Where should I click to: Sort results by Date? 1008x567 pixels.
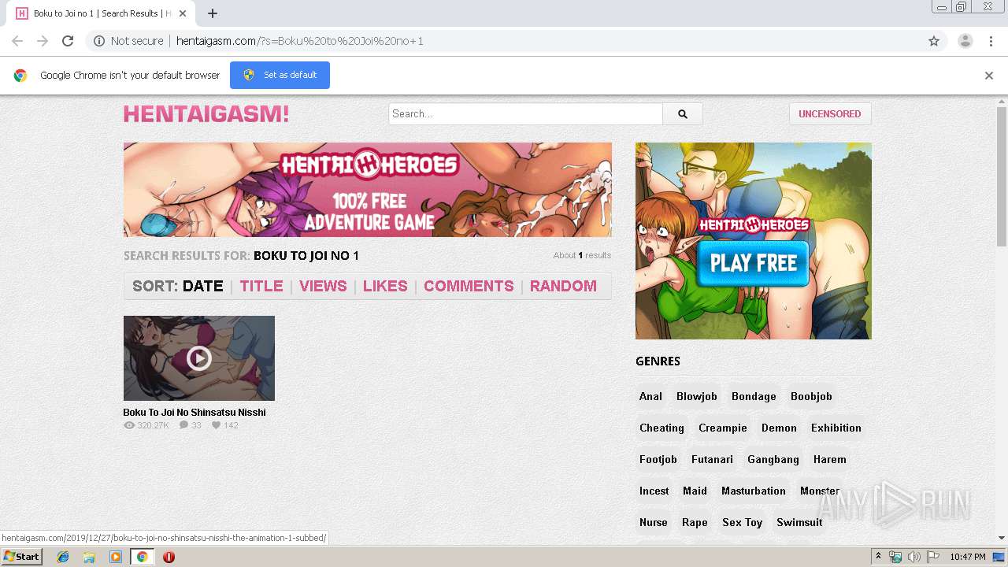pos(203,286)
